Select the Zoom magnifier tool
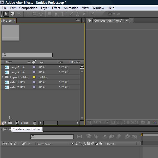This screenshot has width=158, height=158. pyautogui.click(x=19, y=14)
